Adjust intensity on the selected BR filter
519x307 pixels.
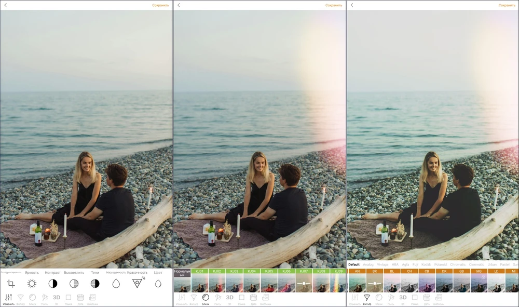pos(375,284)
